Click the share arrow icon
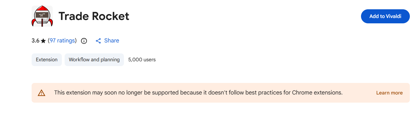The height and width of the screenshot is (115, 420). (98, 41)
